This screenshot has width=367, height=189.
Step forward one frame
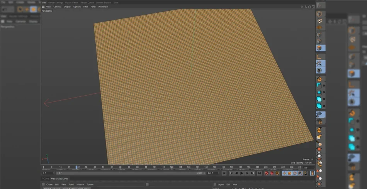pyautogui.click(x=247, y=173)
